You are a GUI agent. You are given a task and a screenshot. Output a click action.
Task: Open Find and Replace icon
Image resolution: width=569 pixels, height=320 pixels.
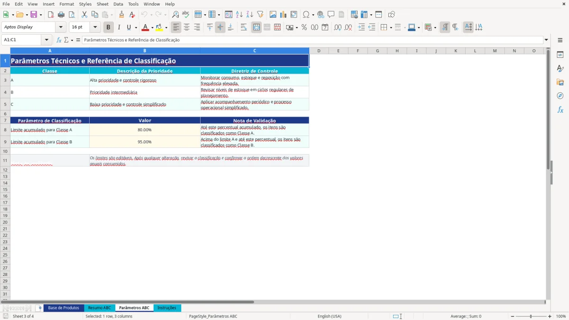(175, 15)
